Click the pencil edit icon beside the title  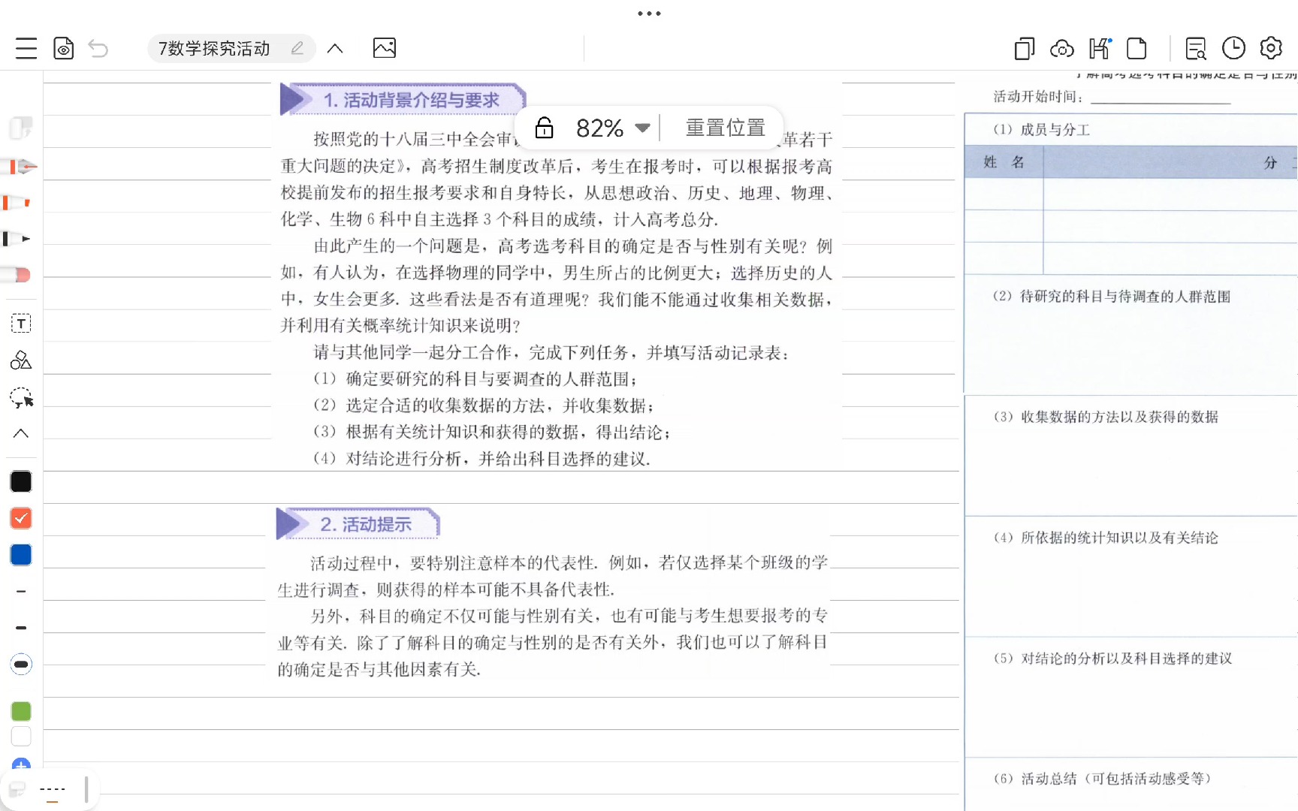297,48
